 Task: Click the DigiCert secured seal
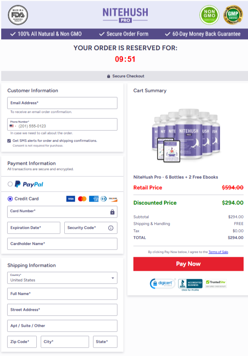tap(162, 284)
